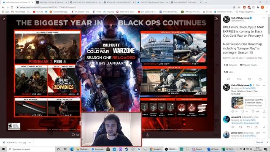Collapse the tweet sidebar with double chevron
The width and height of the screenshot is (270, 152).
click(x=216, y=19)
